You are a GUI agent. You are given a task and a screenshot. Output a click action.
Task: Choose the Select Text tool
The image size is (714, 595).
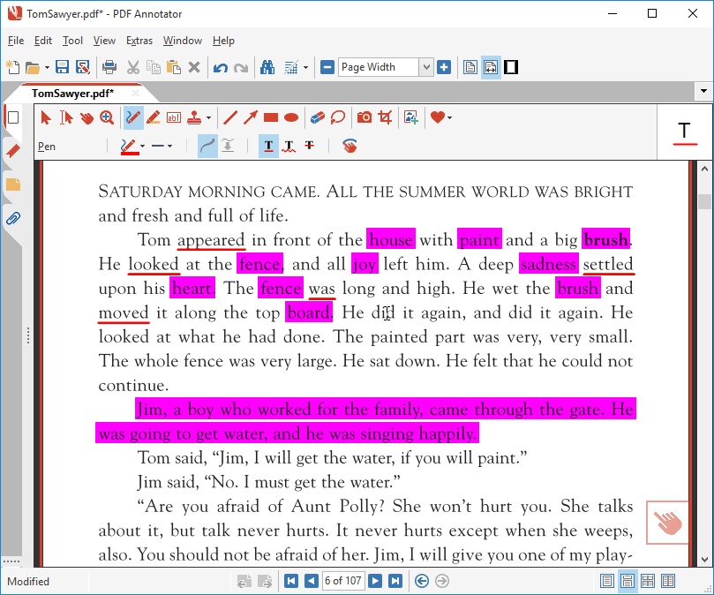tap(66, 118)
